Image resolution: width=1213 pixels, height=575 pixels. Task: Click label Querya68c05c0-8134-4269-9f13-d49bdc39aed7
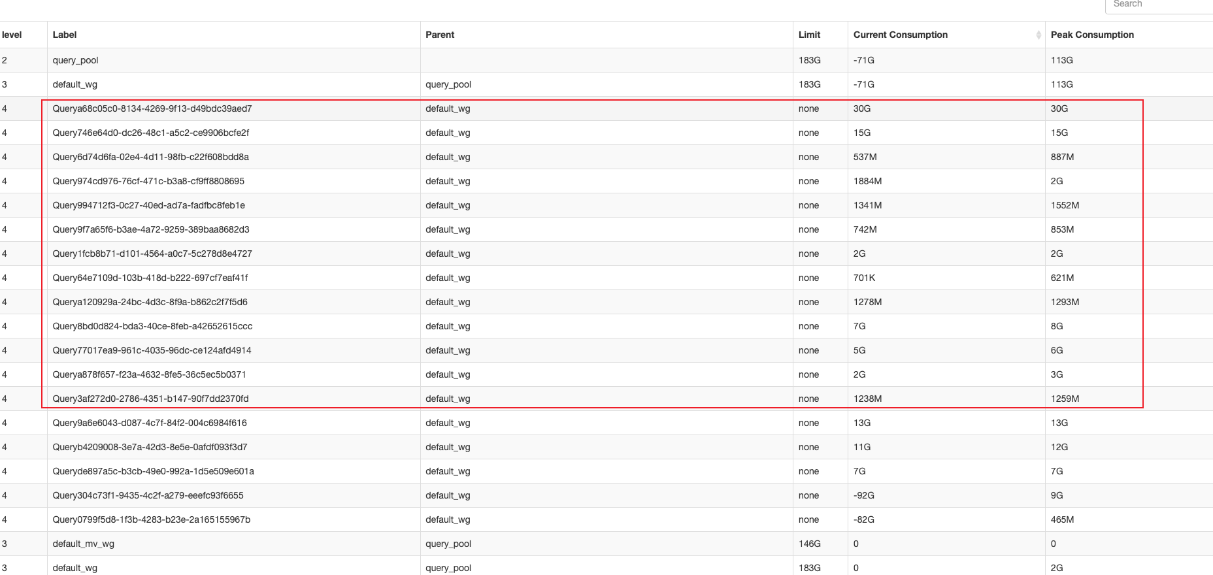(152, 108)
